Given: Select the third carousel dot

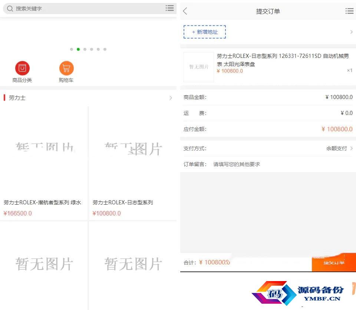Looking at the screenshot, I should tap(85, 49).
